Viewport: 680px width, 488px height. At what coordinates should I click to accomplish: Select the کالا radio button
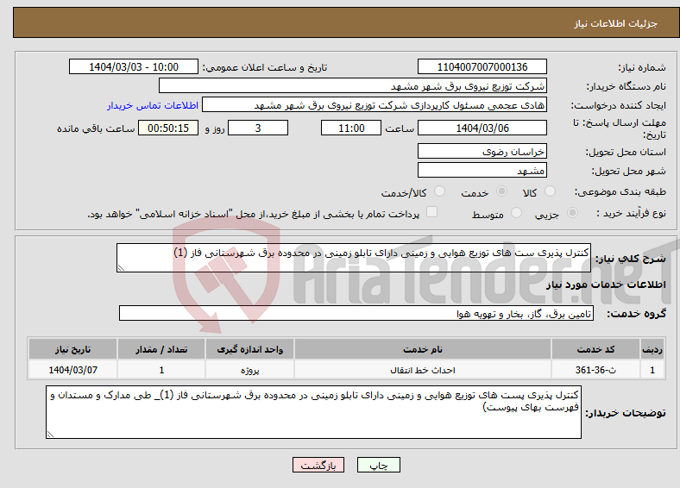(x=550, y=191)
